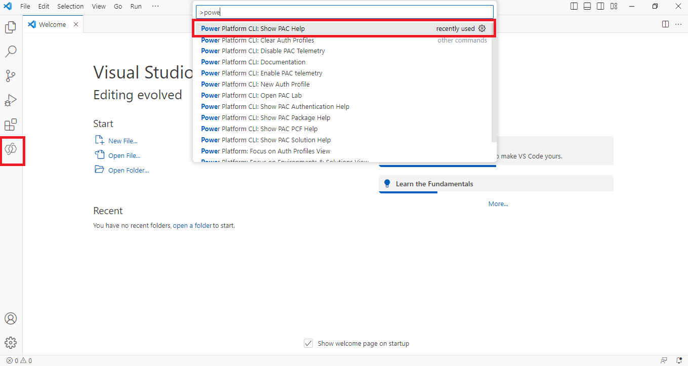Configure keybinding gear for Show PAC Help
Viewport: 688px width, 366px height.
click(x=482, y=29)
